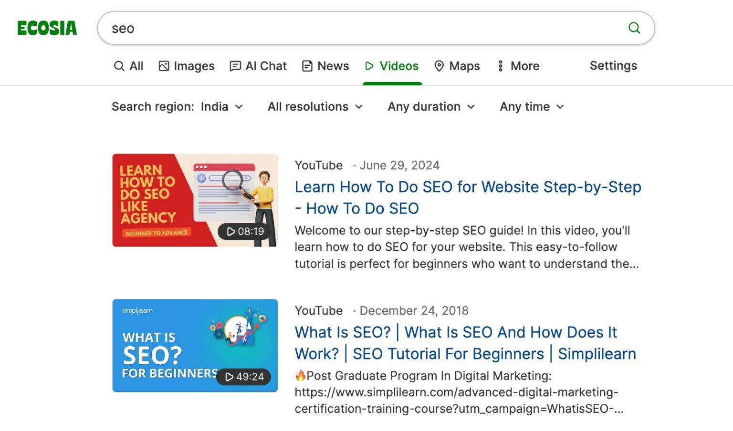The width and height of the screenshot is (733, 431).
Task: Play the Simplilearn What Is SEO thumbnail
Action: point(195,345)
